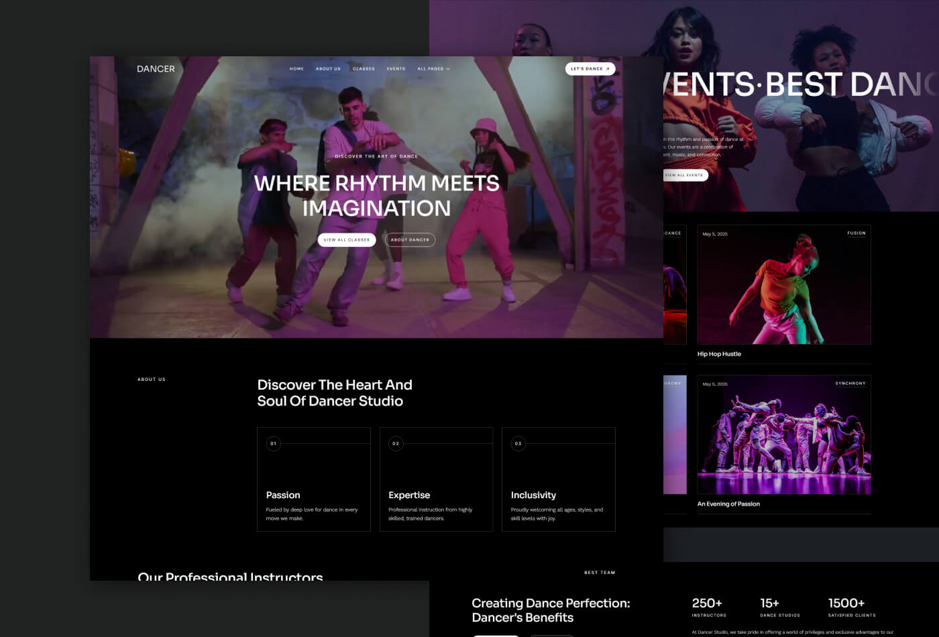
Task: Click the DISCOVER THE ART OF DANCE tagline
Action: click(376, 156)
